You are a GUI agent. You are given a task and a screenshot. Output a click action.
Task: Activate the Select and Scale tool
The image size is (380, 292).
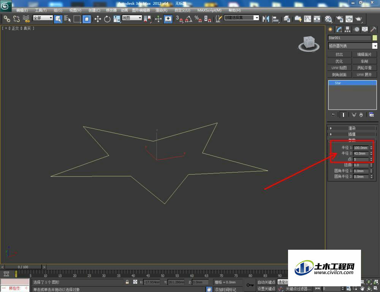pos(117,19)
